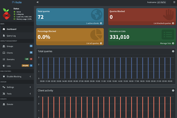Click arrow icon beside 1 active clients
177x118 pixels.
[101, 23]
